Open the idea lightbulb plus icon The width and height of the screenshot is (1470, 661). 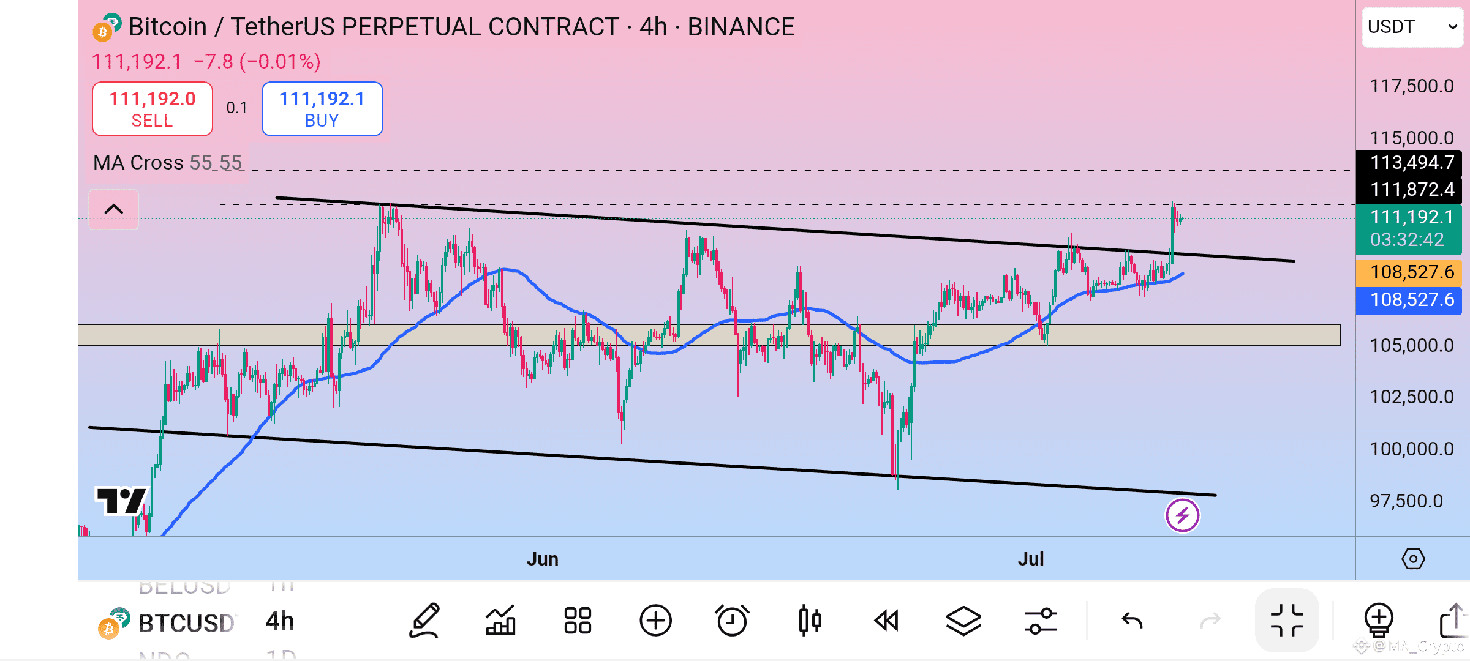(x=1379, y=621)
